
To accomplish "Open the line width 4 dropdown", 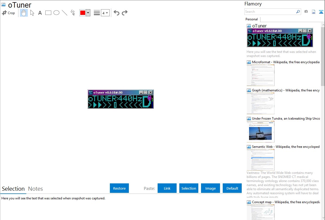I will pos(105,13).
